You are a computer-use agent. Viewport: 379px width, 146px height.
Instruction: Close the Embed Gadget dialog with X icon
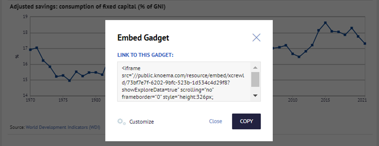(x=256, y=38)
